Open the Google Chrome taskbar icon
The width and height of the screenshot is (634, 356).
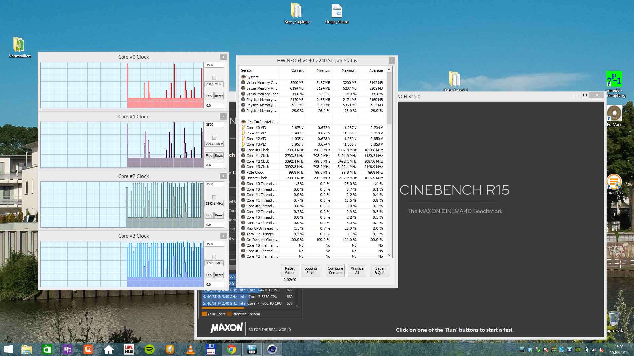[231, 349]
